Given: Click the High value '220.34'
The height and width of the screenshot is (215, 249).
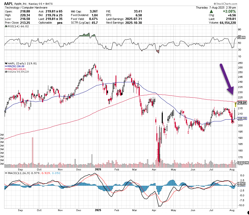Looking at the screenshot, I should (25, 15).
